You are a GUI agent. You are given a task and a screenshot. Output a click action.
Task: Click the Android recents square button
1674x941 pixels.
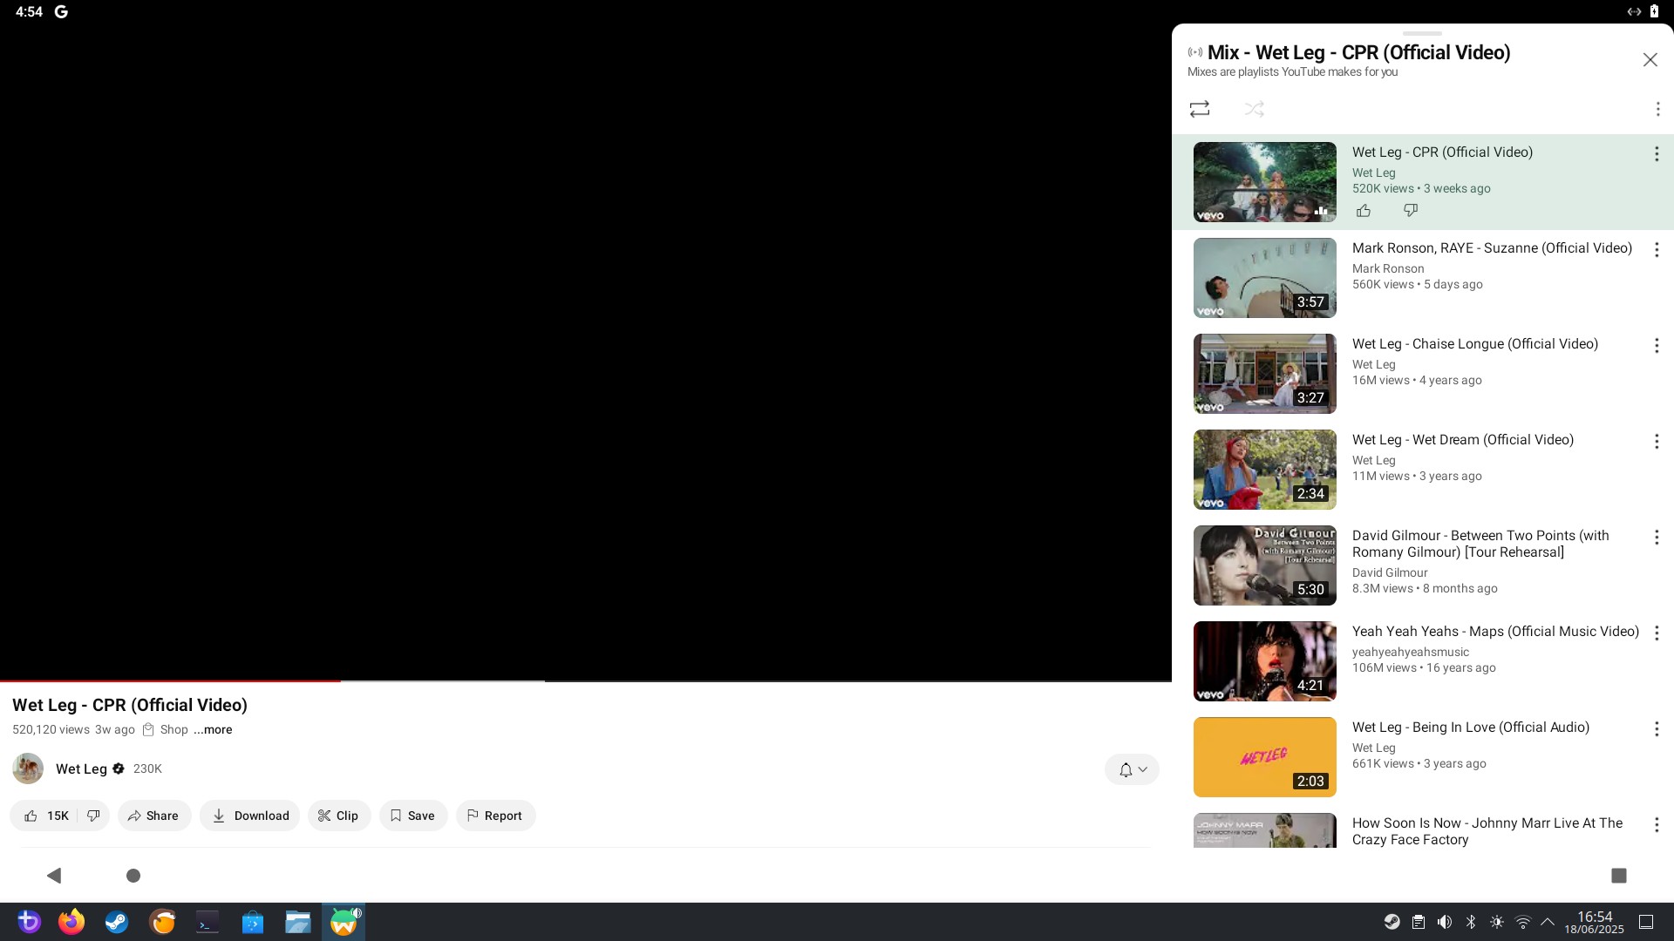point(1619,876)
